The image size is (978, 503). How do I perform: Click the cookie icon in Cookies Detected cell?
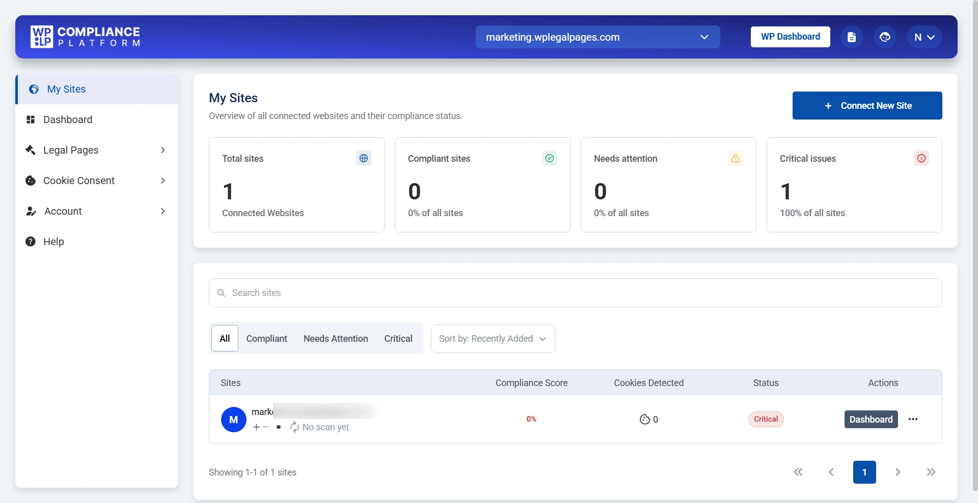(x=645, y=419)
